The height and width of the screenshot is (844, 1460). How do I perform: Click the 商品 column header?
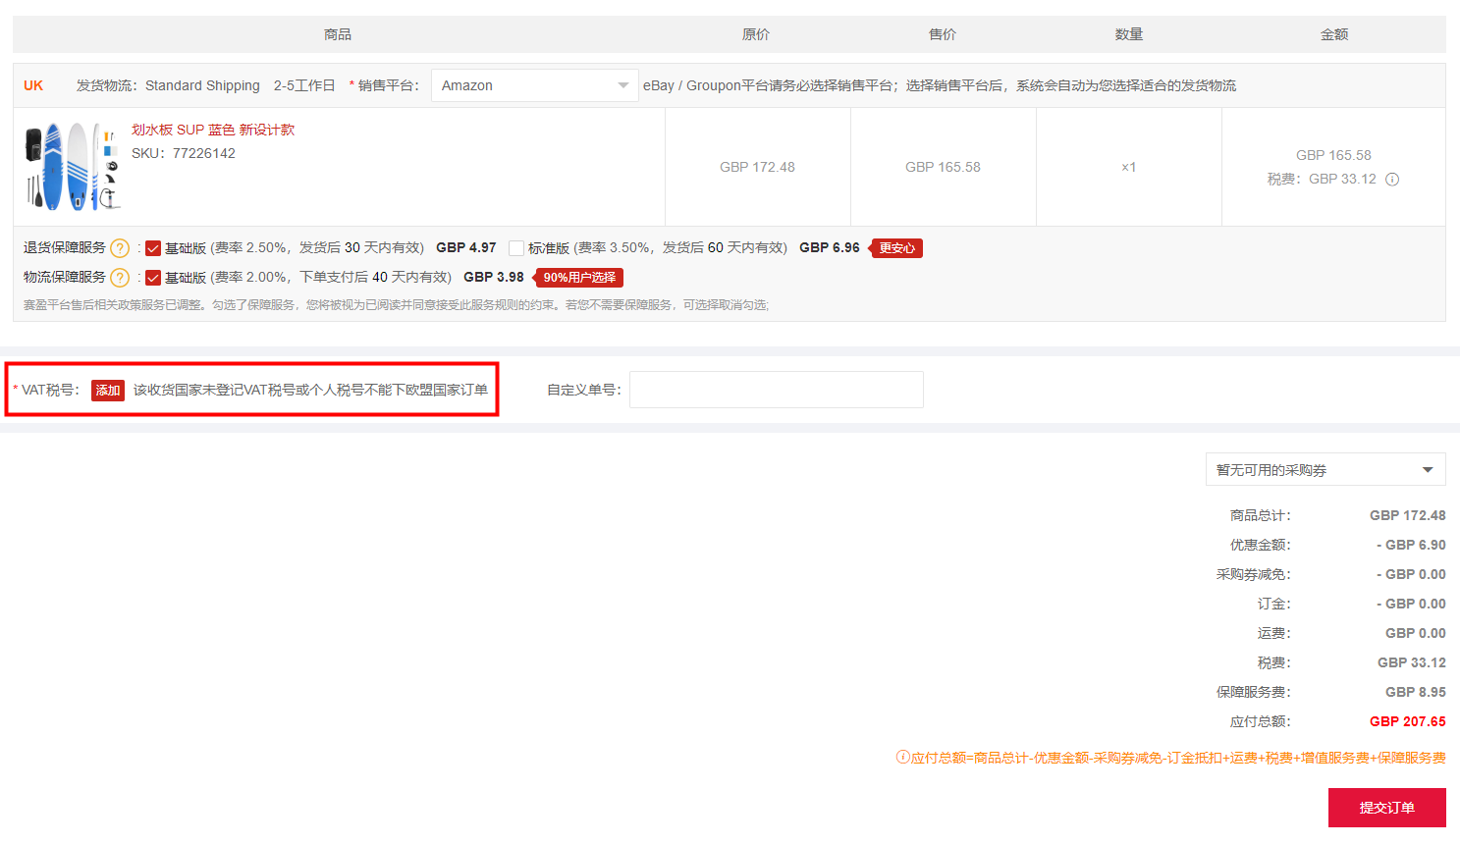coord(338,34)
